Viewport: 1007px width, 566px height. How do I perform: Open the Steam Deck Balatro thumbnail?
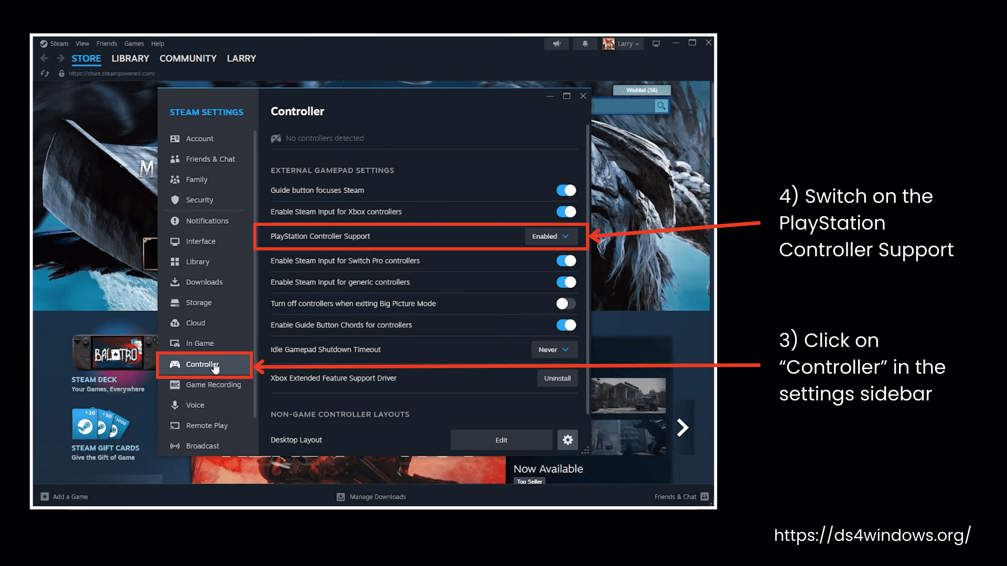click(x=116, y=353)
